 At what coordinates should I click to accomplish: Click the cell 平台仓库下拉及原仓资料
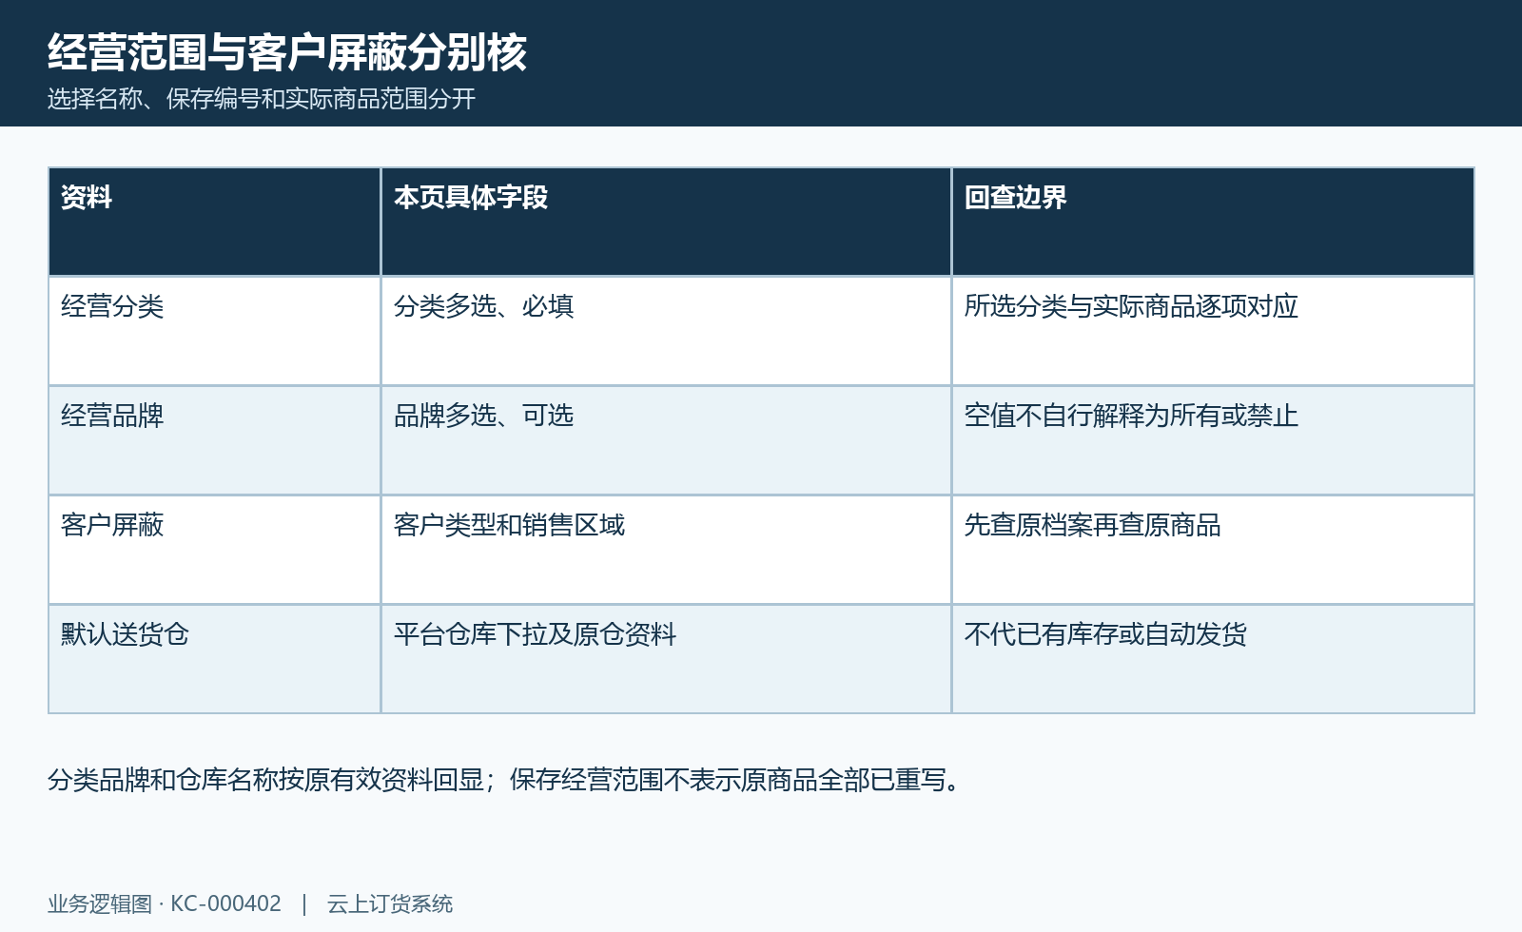(x=666, y=659)
